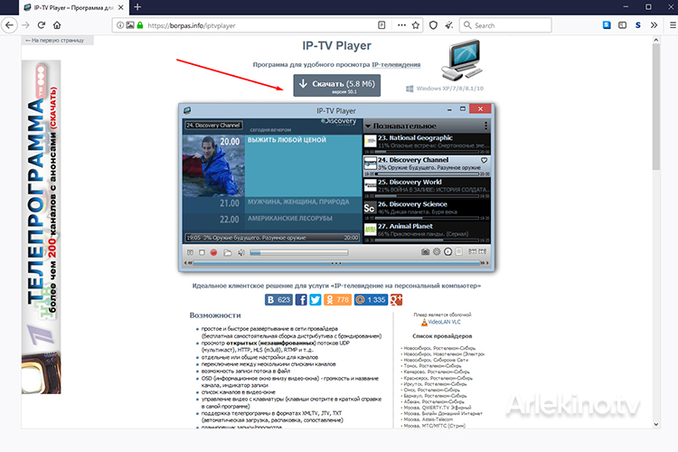Image resolution: width=678 pixels, height=452 pixels.
Task: Open the scheduler clock icon
Action: pyautogui.click(x=448, y=251)
